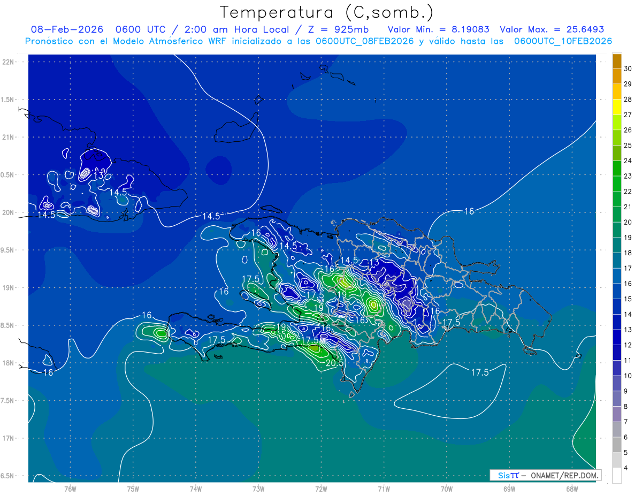
Task: Click the purple colorbar band between 7 and 8
Action: tap(617, 414)
